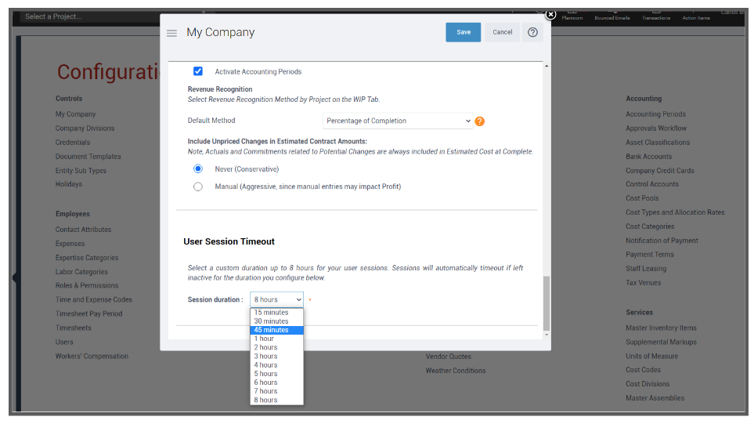Image resolution: width=754 pixels, height=424 pixels.
Task: Open Action Items in the top bar
Action: coord(695,14)
